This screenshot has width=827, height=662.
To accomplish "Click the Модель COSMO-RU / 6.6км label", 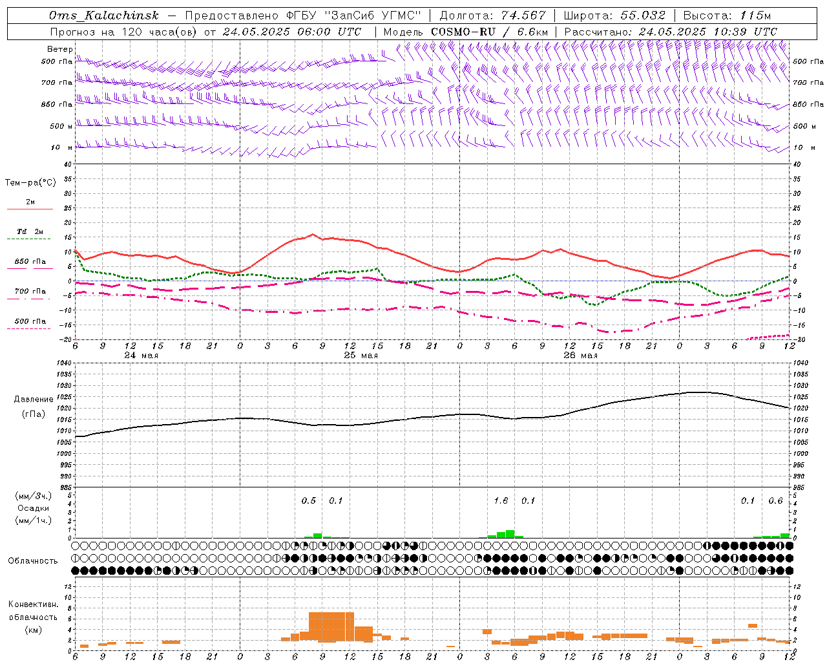I will click(466, 32).
